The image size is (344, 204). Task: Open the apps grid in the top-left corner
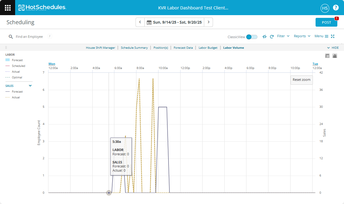coord(7,7)
